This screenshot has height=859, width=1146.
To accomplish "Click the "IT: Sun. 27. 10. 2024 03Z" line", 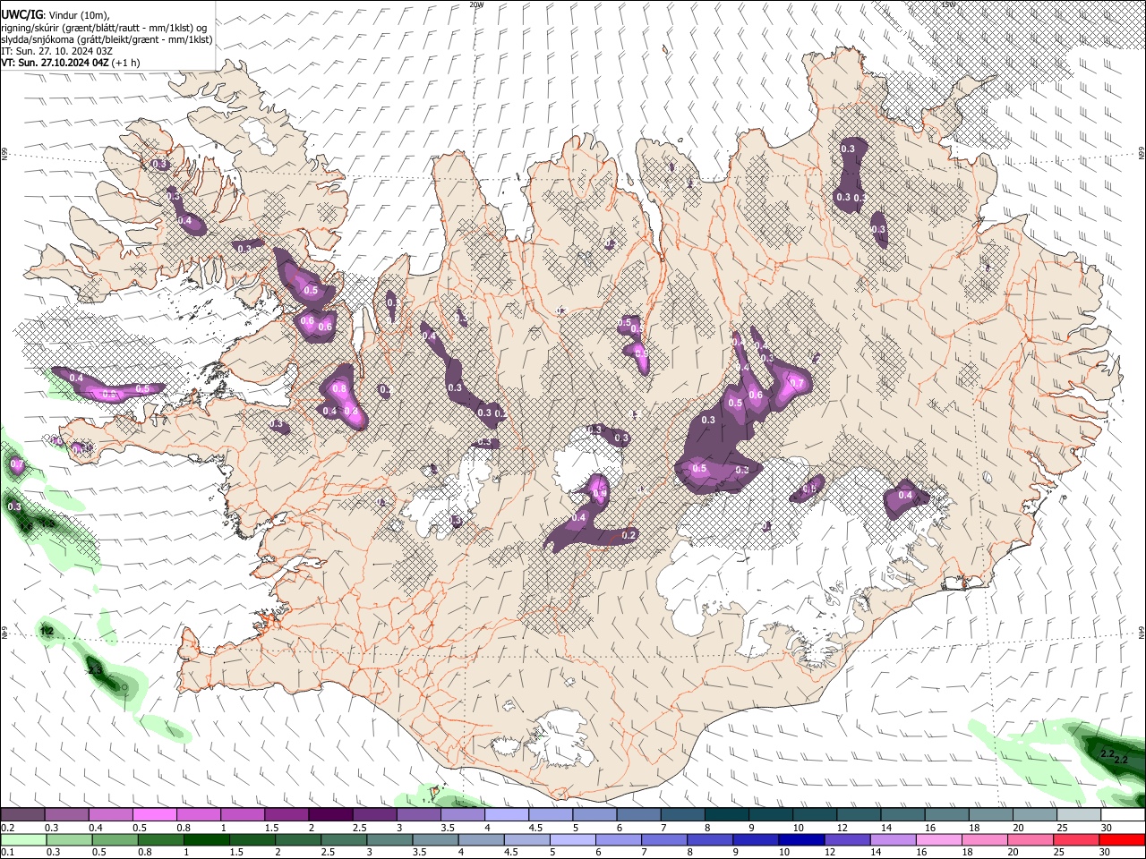I will click(56, 51).
